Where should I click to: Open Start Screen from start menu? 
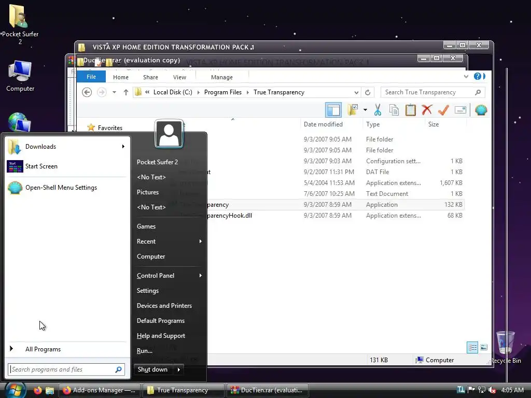[x=67, y=166]
